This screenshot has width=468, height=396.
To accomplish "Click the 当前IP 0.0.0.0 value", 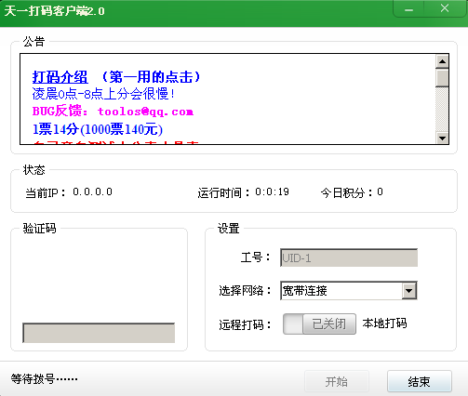I will pos(92,191).
